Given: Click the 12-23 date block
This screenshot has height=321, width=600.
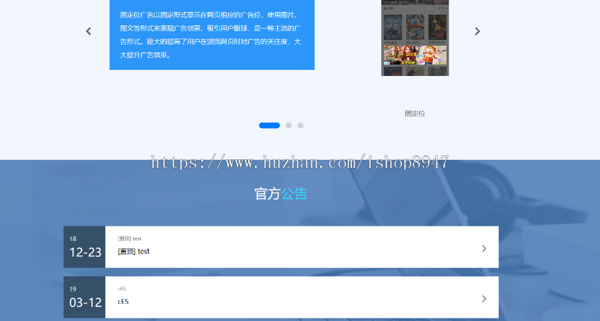Looking at the screenshot, I should click(x=84, y=247).
